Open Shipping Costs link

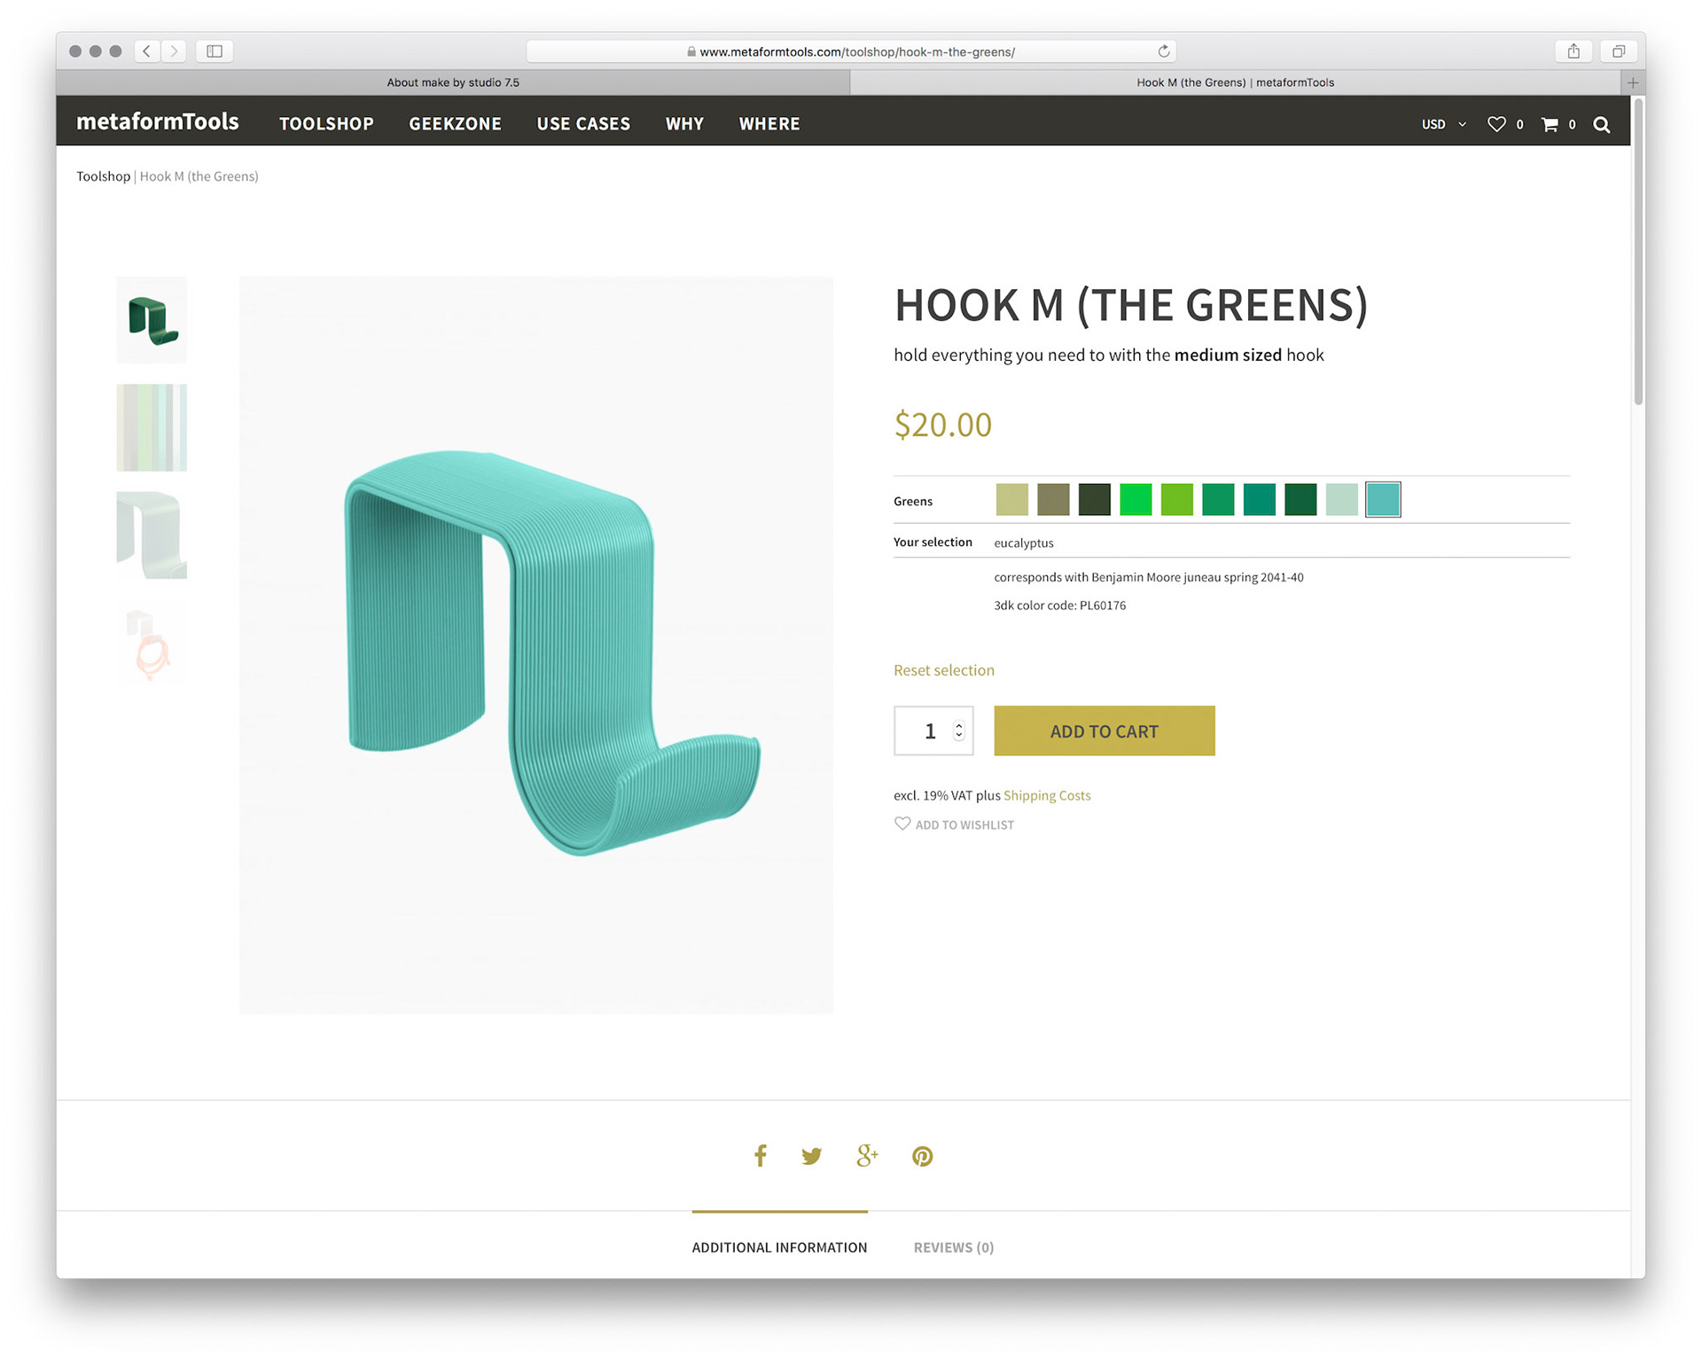(x=1046, y=795)
